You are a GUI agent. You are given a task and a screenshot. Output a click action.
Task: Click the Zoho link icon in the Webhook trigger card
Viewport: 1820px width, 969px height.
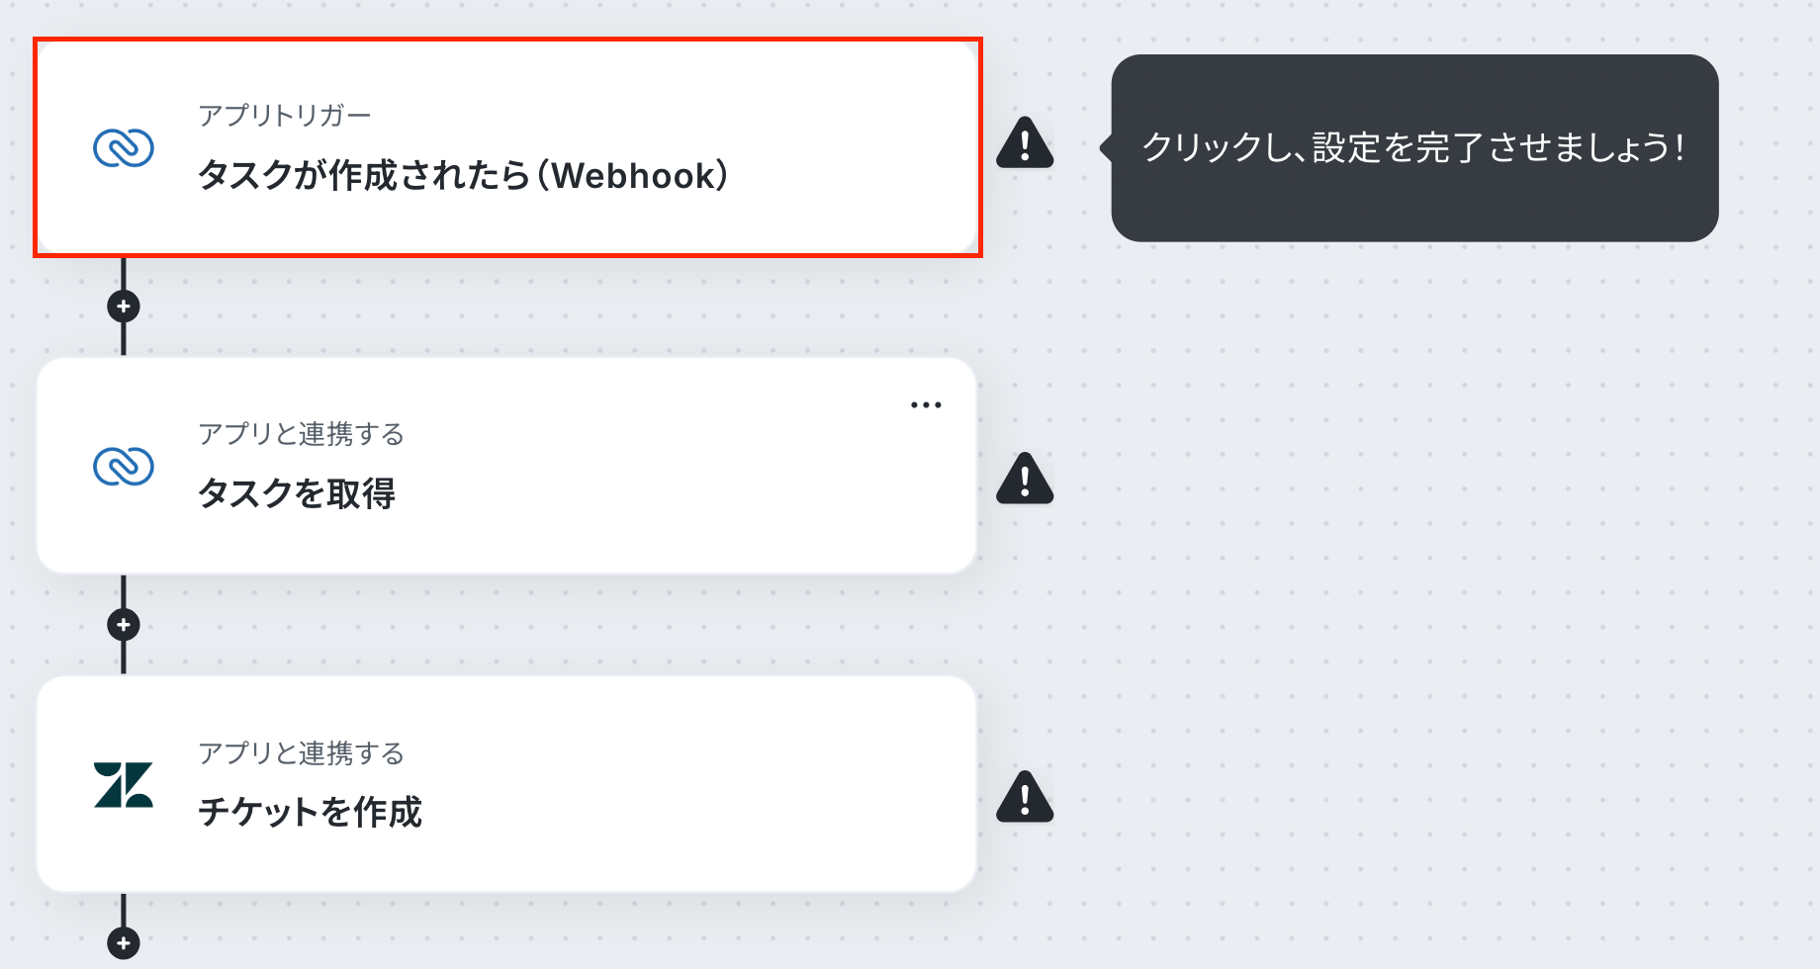click(124, 148)
